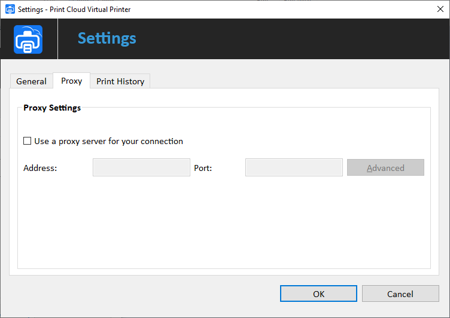Open the Print History tab
This screenshot has width=450, height=318.
[x=120, y=81]
